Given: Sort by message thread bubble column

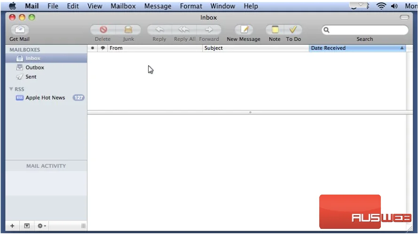Looking at the screenshot, I should point(103,48).
